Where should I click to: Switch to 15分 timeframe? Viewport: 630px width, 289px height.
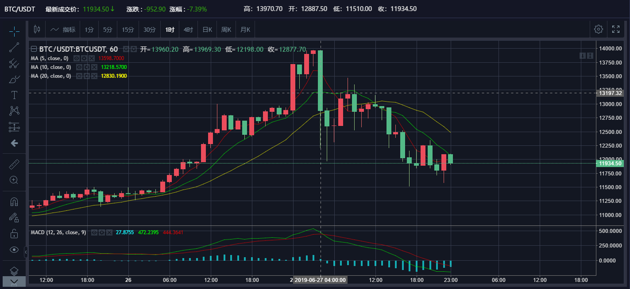click(128, 30)
